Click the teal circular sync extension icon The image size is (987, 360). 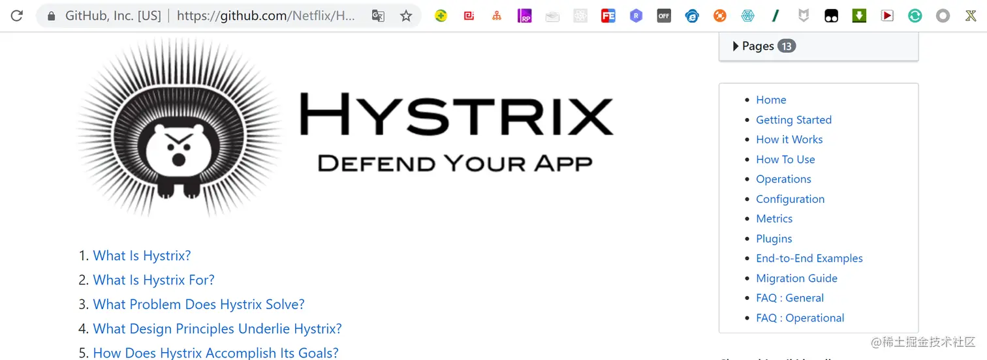[x=915, y=16]
